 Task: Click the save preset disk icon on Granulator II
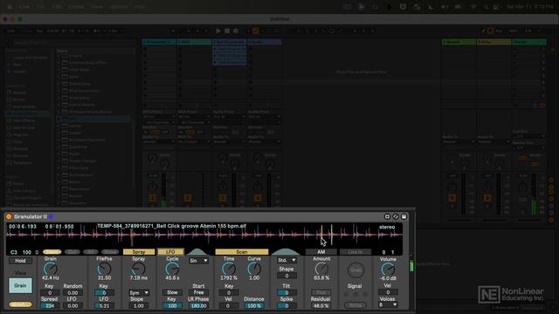(x=404, y=216)
